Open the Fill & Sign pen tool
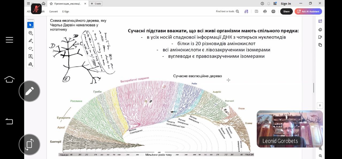The height and width of the screenshot is (159, 342). coord(30,64)
